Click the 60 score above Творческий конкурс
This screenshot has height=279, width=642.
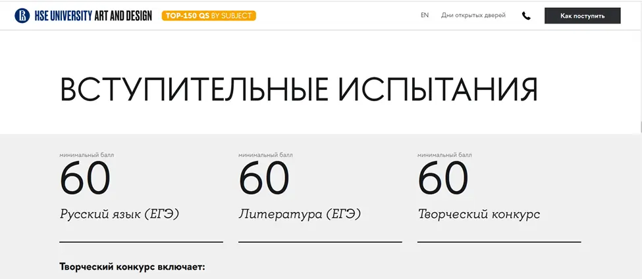443,179
